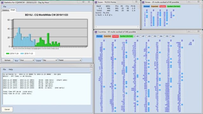Click 'Total Time On 27:22' line
This screenshot has width=203, height=114.
coord(17,94)
